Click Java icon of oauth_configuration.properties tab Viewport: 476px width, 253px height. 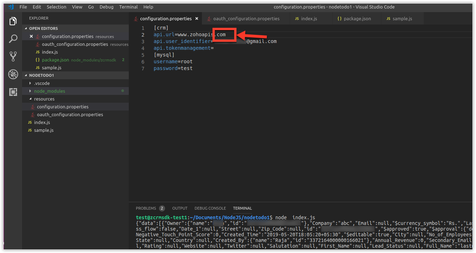(209, 18)
